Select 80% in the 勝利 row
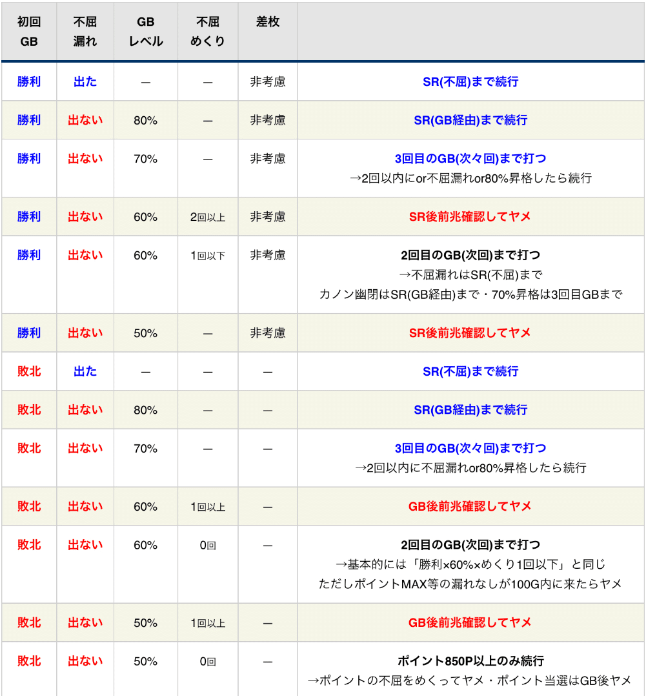The height and width of the screenshot is (696, 646). click(x=146, y=120)
